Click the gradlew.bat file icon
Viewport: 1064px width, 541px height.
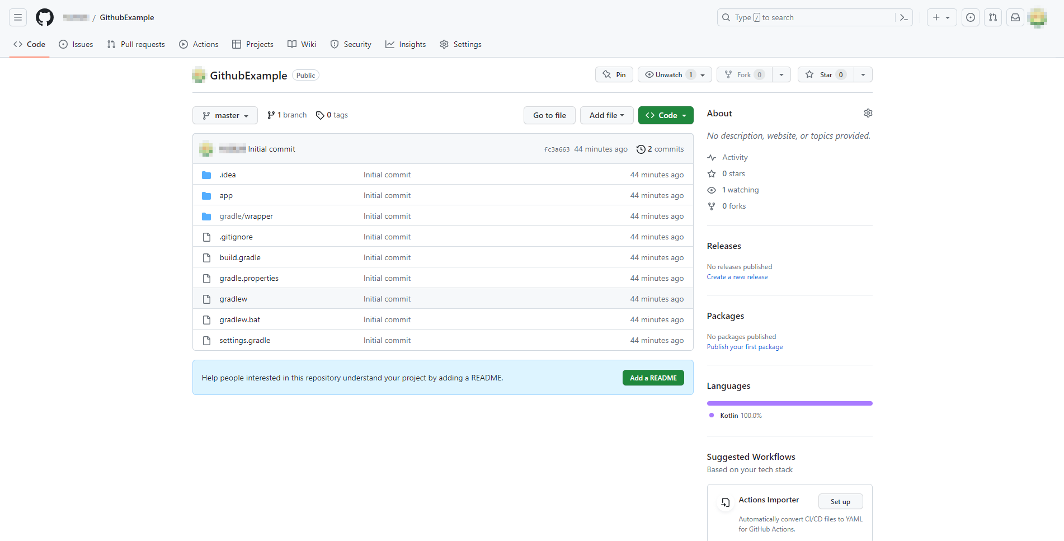(206, 319)
